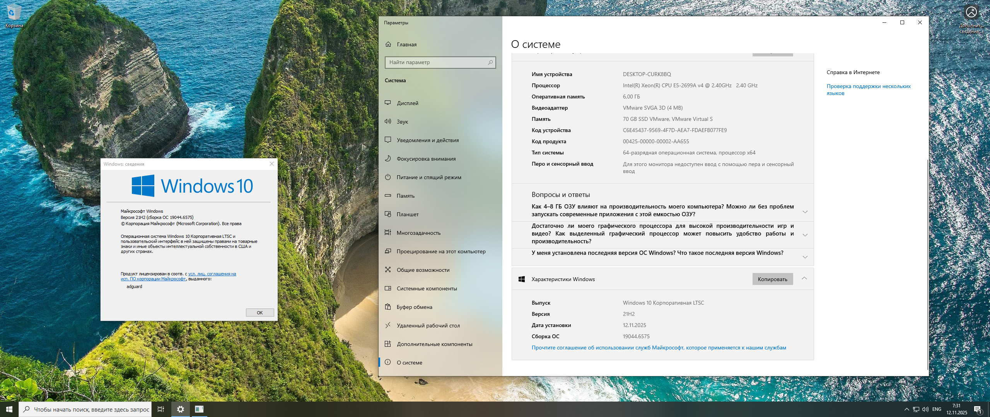
Task: Click the Display monitor icon in sidebar
Action: click(x=388, y=103)
